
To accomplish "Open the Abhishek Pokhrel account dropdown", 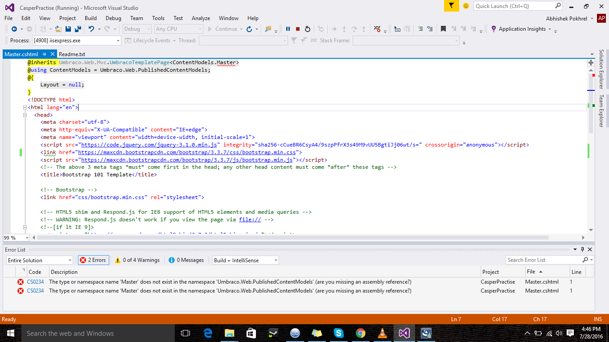I will (x=592, y=18).
